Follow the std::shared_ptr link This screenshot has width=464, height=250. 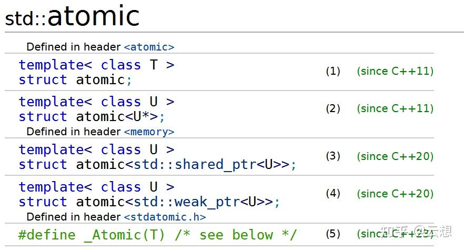195,164
